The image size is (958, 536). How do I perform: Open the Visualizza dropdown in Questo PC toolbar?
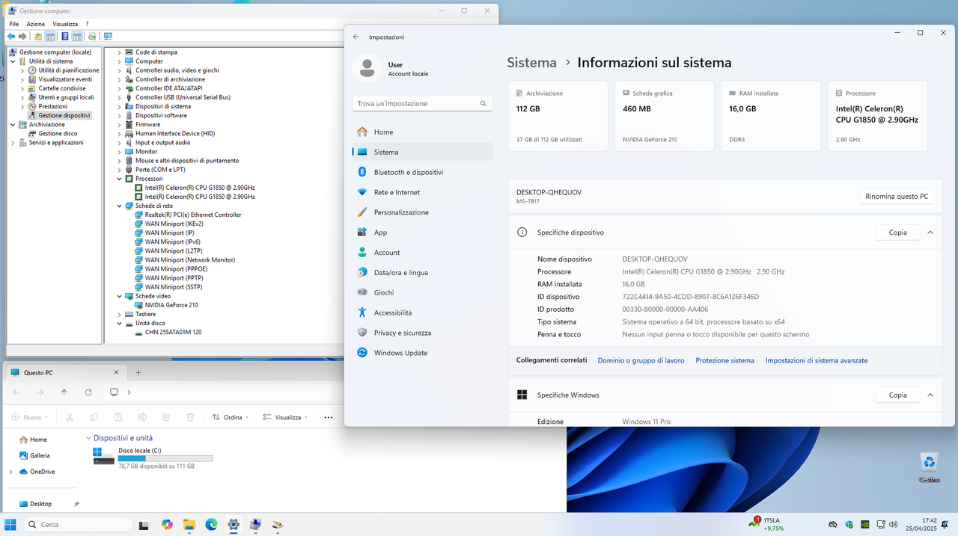(x=285, y=417)
